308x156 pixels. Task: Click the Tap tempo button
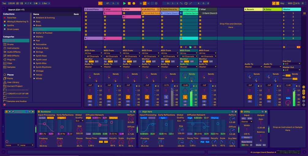click(4, 3)
